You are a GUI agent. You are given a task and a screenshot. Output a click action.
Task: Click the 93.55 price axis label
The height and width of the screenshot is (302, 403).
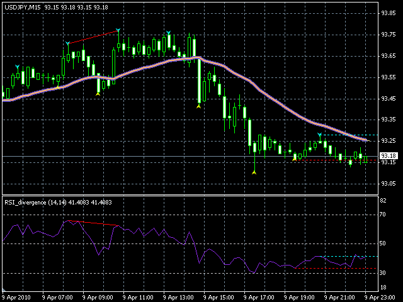(x=388, y=77)
